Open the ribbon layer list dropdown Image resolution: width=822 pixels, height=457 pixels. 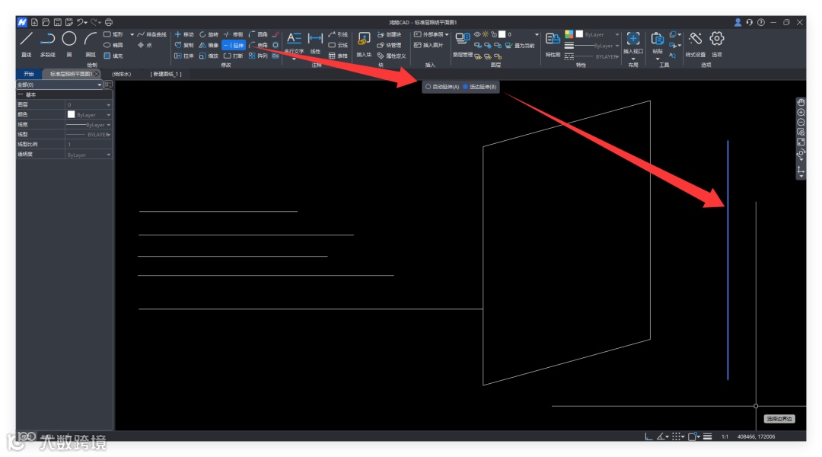[x=537, y=34]
